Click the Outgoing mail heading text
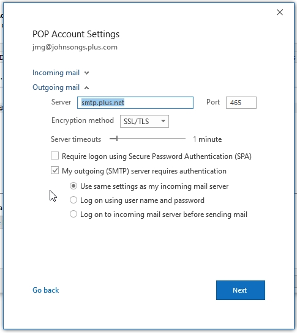The height and width of the screenshot is (333, 297). 56,87
